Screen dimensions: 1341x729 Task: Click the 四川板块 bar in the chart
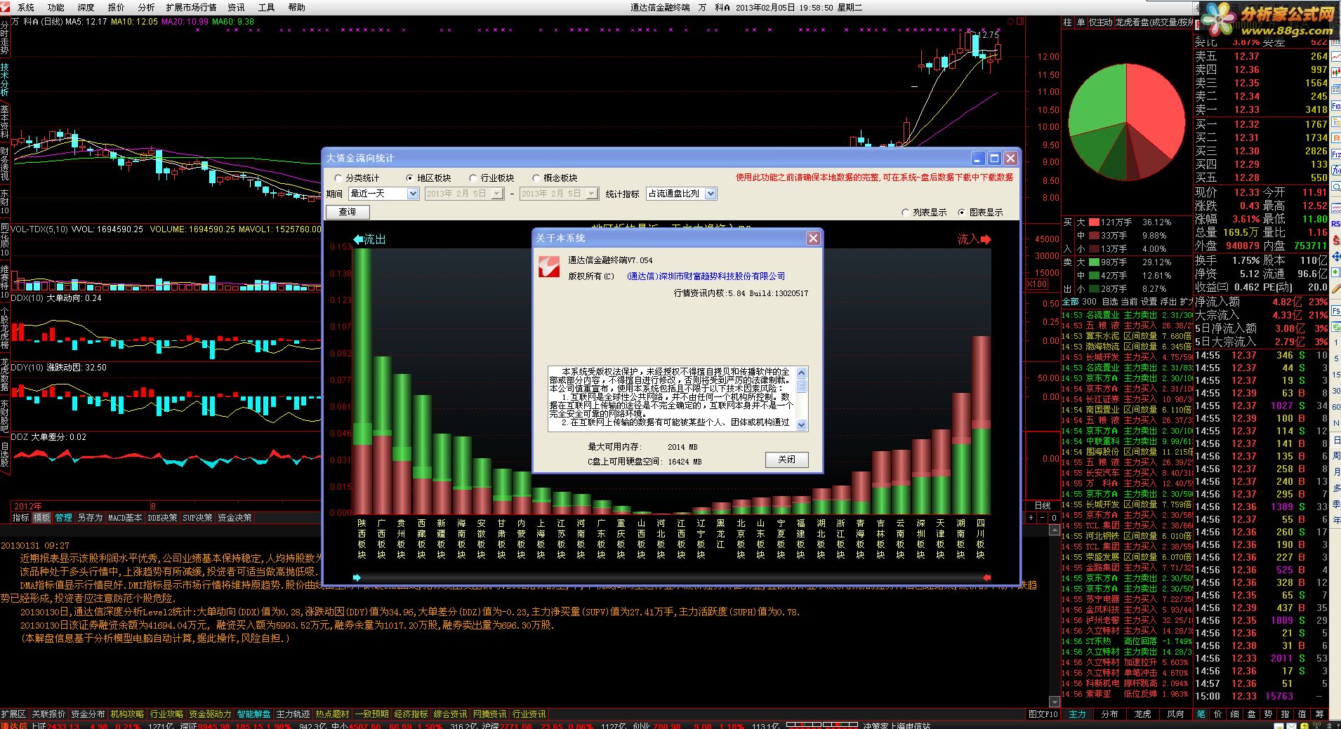[981, 425]
